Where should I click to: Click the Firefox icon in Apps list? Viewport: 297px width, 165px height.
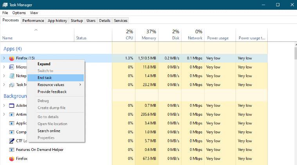tap(11, 58)
